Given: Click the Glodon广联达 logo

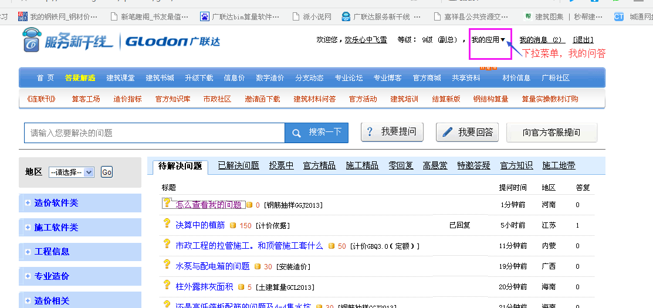Looking at the screenshot, I should click(172, 42).
